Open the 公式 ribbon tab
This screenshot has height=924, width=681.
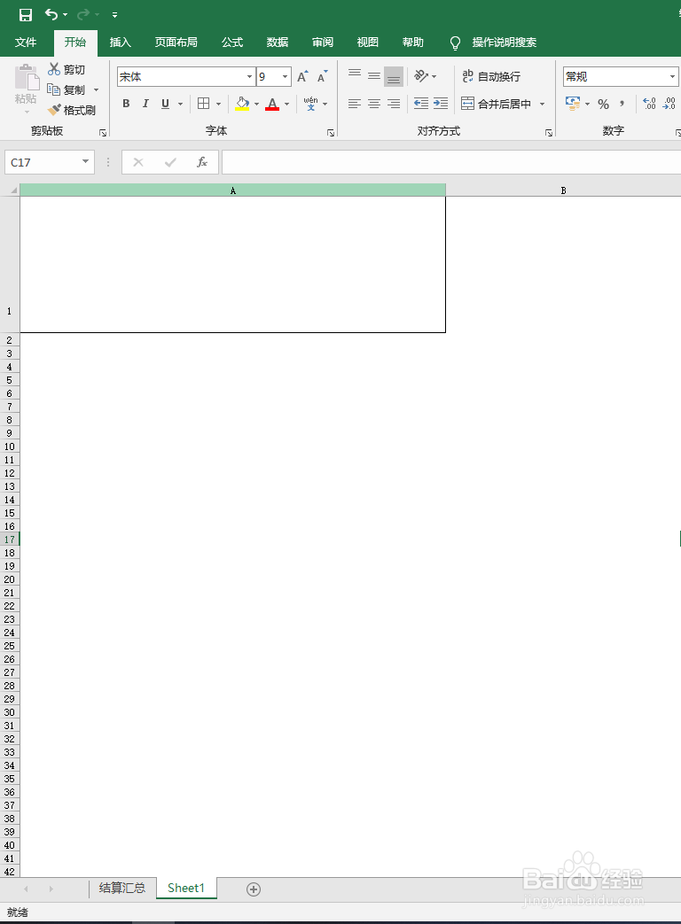click(231, 42)
